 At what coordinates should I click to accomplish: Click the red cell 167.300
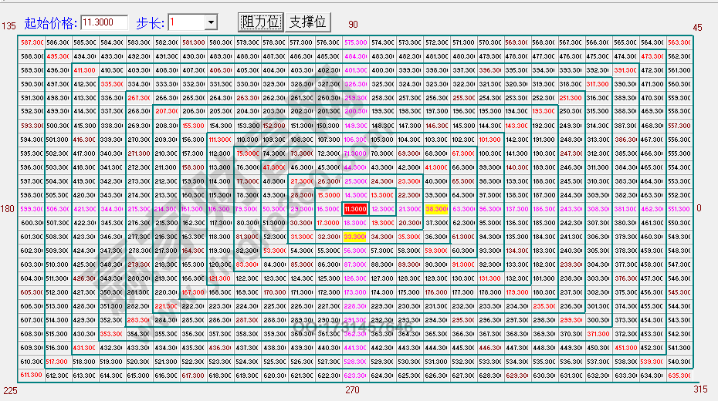(x=193, y=292)
